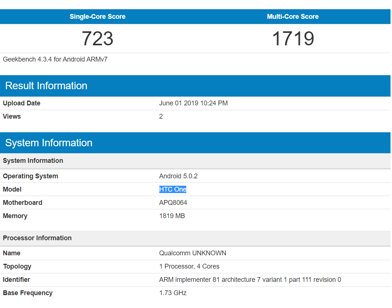Select the APQ8064 motherboard value

tap(173, 203)
